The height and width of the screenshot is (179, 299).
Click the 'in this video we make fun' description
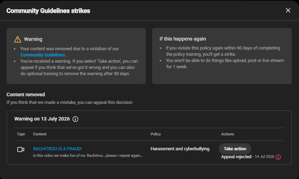pyautogui.click(x=88, y=155)
